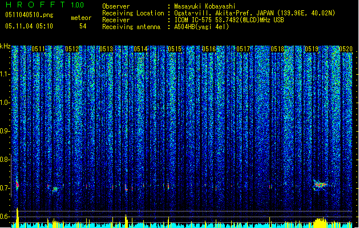Click the 0519 time marker
This screenshot has width=359, height=228.
[x=312, y=49]
